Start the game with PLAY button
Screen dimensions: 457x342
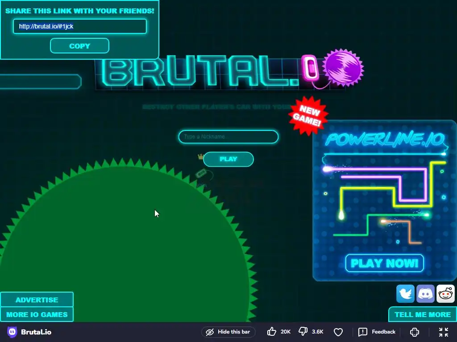(x=228, y=159)
